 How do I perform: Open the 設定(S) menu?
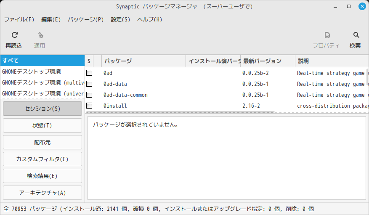120,19
